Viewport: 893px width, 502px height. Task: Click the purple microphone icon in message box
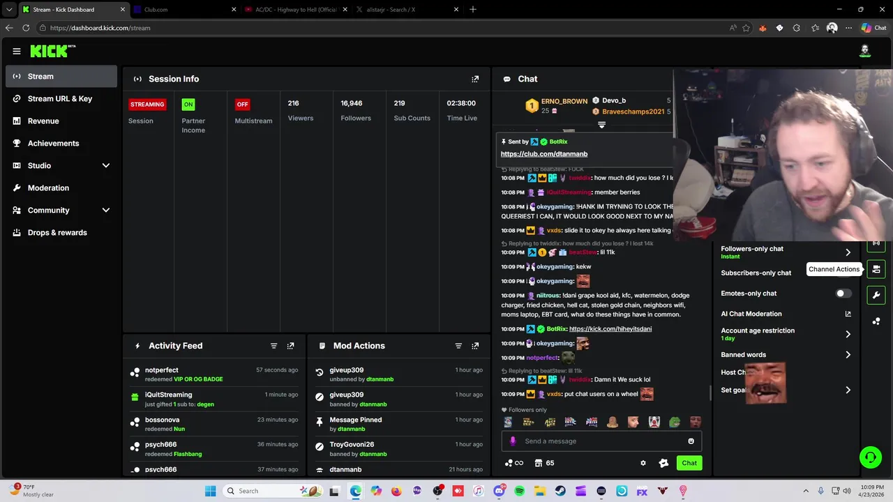tap(513, 441)
